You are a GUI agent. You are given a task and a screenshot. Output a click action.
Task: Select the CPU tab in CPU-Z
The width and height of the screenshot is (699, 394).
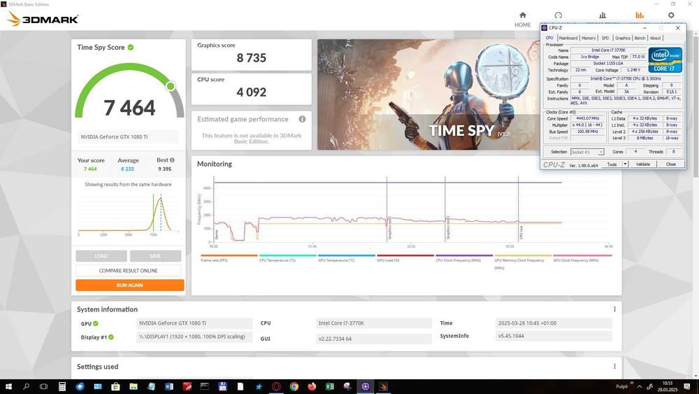tap(549, 38)
